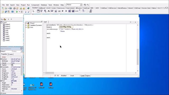Click the Toggle Form/Unit icon
The width and height of the screenshot is (169, 95).
[9, 12]
